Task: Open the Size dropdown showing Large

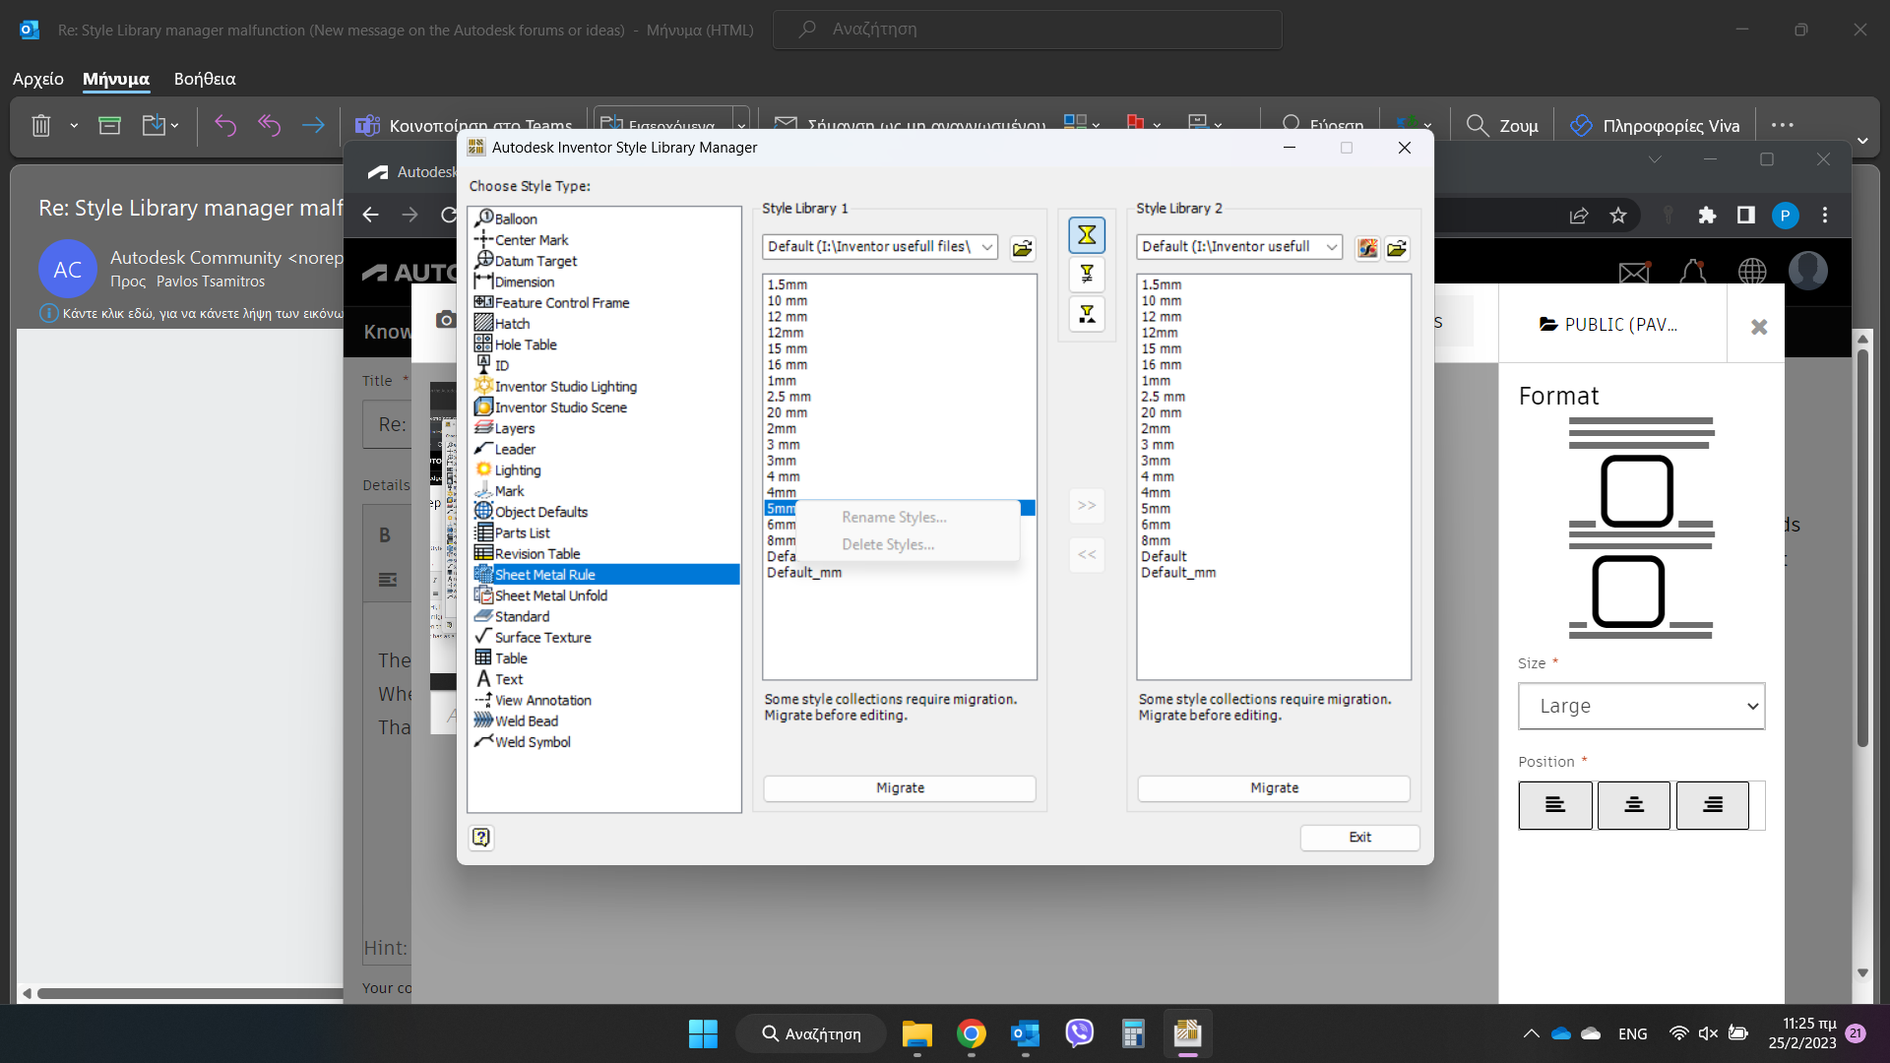Action: tap(1642, 706)
